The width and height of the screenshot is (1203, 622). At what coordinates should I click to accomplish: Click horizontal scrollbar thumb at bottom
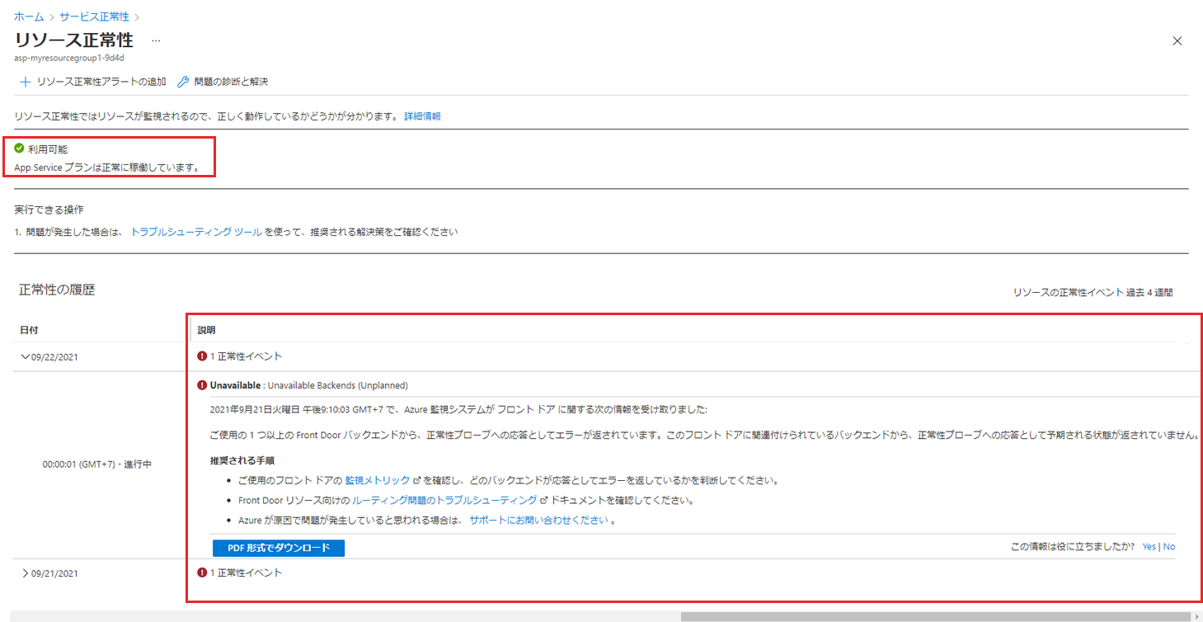(x=936, y=616)
